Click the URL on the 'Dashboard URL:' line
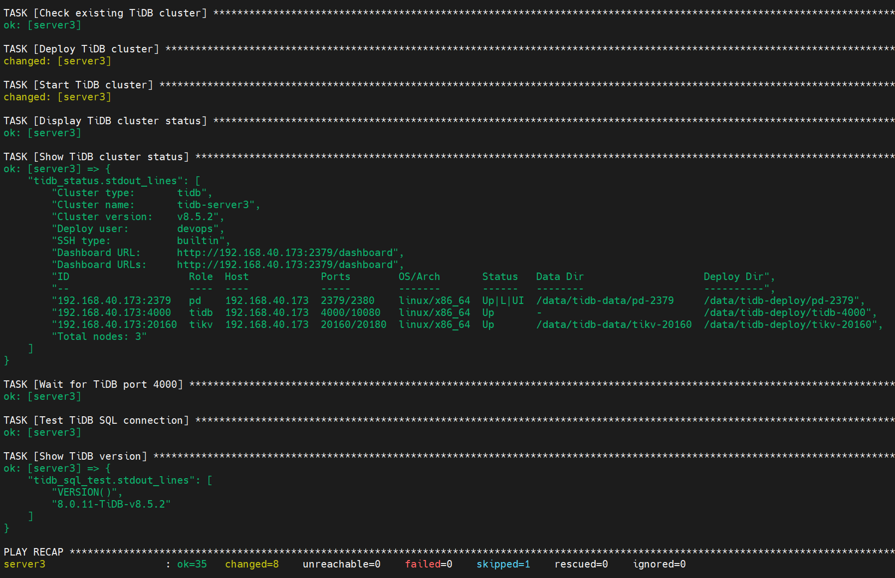The height and width of the screenshot is (578, 895). [x=285, y=253]
